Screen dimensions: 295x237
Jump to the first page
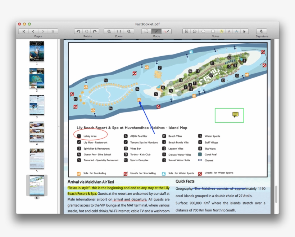click(x=24, y=31)
